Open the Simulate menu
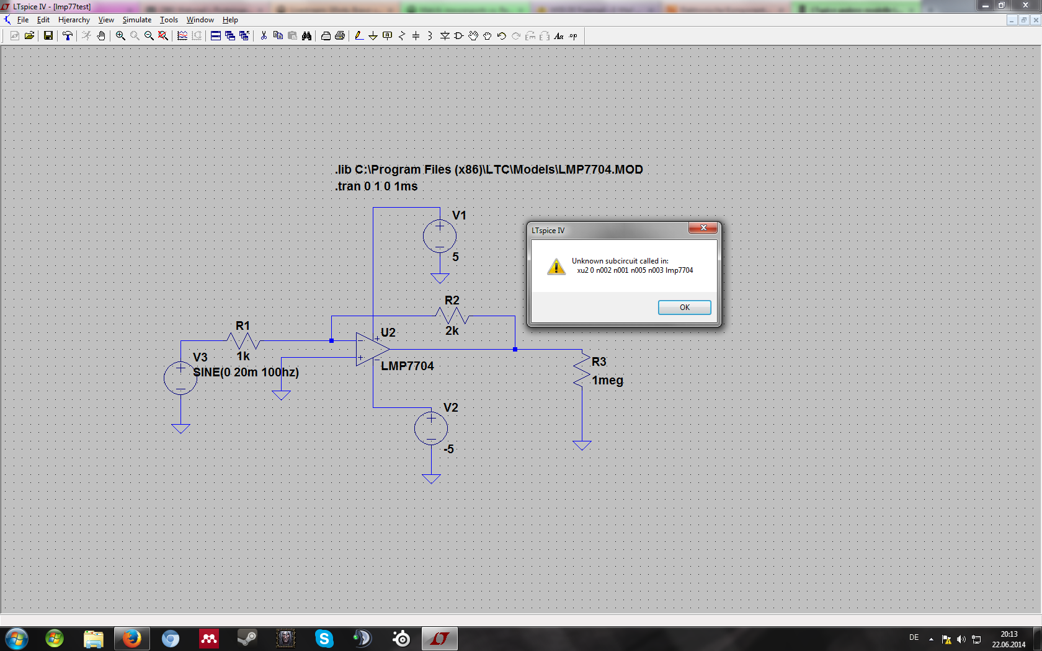This screenshot has height=651, width=1042. pyautogui.click(x=136, y=20)
